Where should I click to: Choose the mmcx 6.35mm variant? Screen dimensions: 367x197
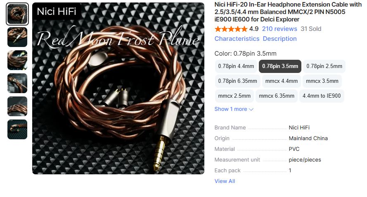coord(277,96)
